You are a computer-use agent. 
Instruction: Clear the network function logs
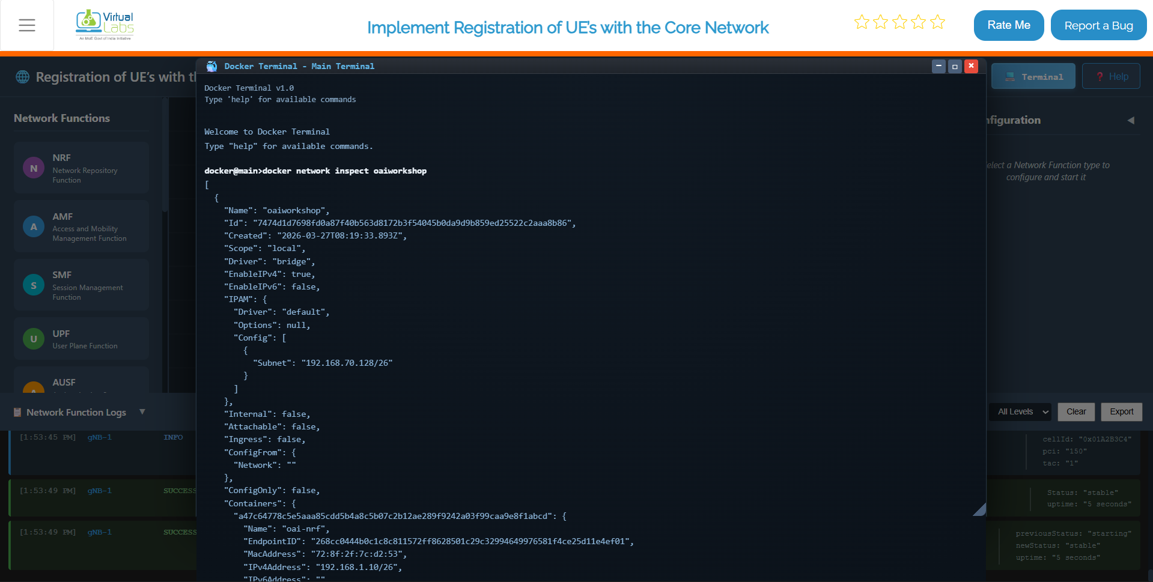(1076, 411)
